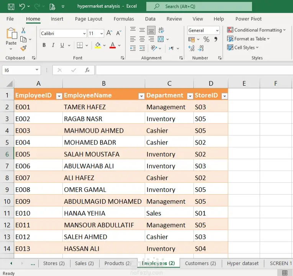Open StoreID column filter dropdown
The width and height of the screenshot is (293, 276).
click(224, 96)
